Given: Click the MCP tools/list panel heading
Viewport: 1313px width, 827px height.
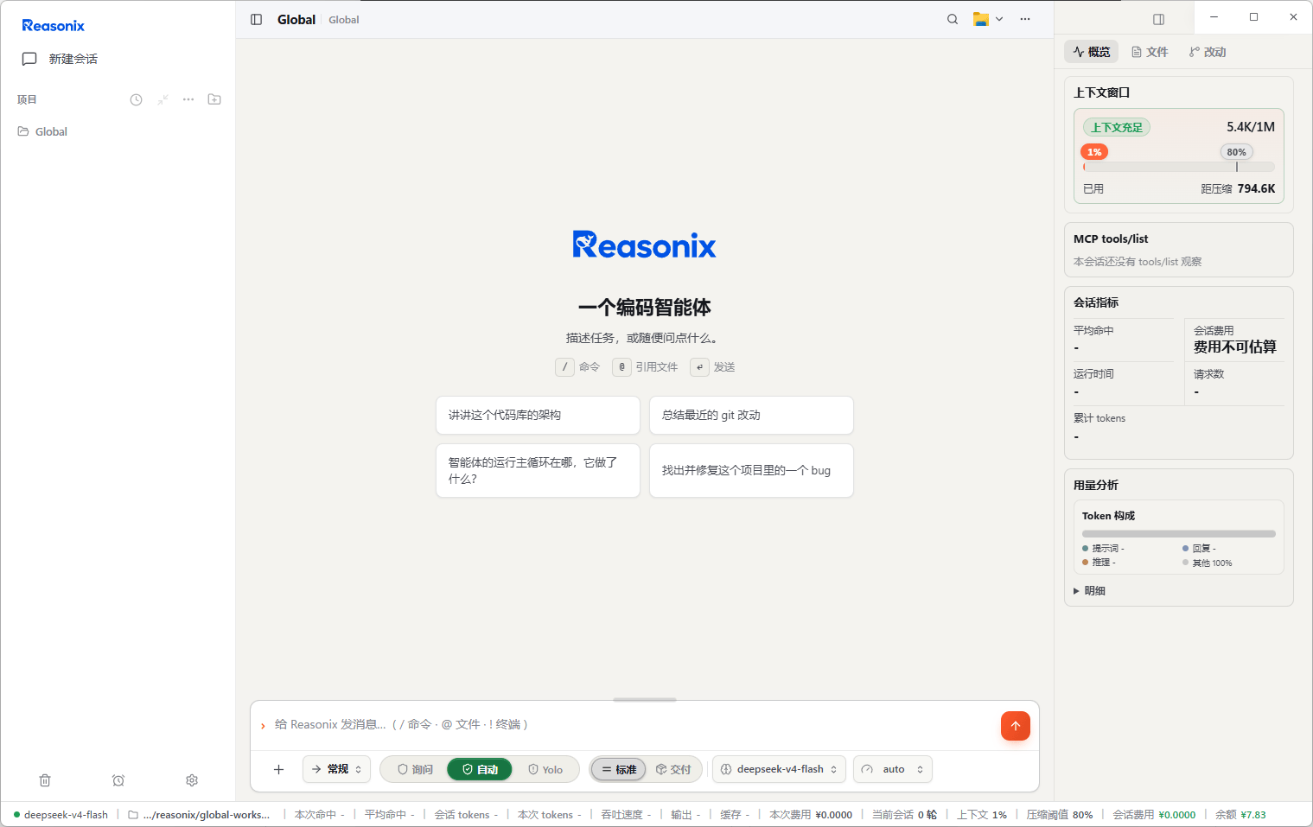Looking at the screenshot, I should (1111, 239).
